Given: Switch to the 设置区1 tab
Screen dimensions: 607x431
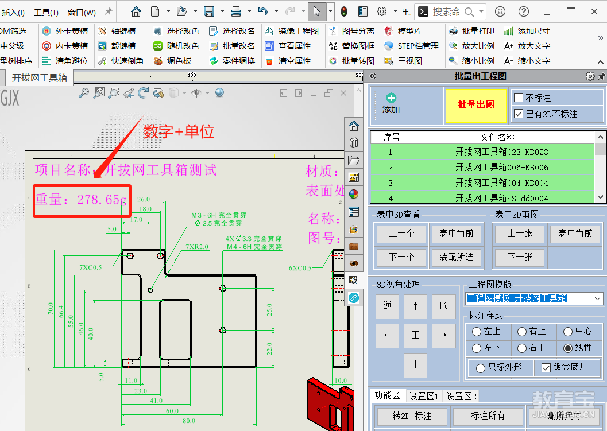Looking at the screenshot, I should tap(423, 396).
